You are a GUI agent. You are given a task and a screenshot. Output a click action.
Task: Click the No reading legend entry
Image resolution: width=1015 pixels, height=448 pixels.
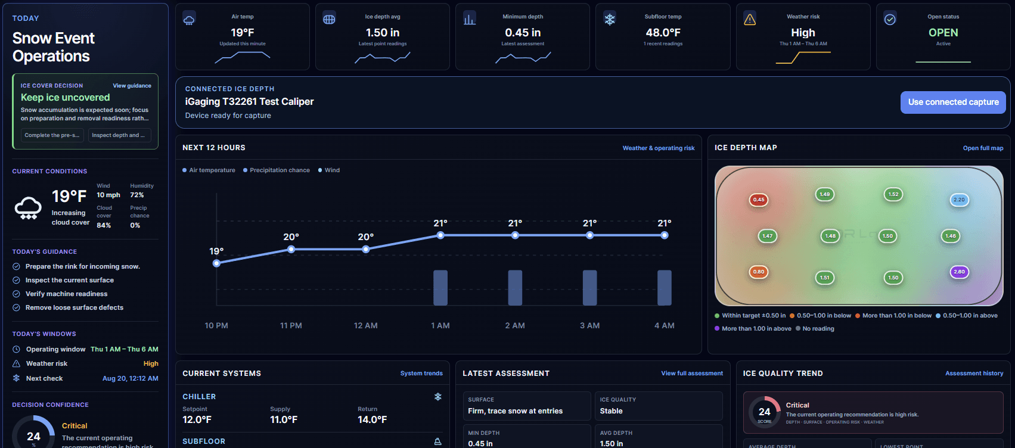click(815, 329)
